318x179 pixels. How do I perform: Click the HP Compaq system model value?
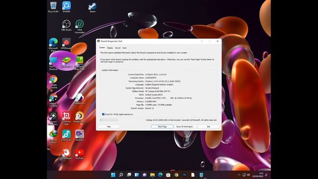pos(158,91)
